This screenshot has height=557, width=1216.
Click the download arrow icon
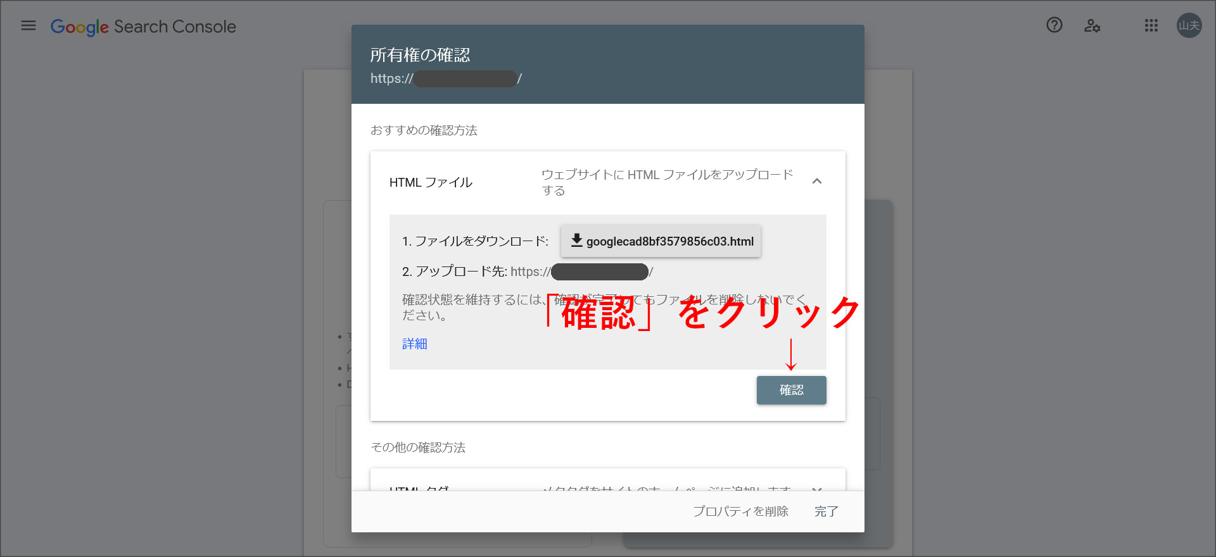(x=577, y=241)
